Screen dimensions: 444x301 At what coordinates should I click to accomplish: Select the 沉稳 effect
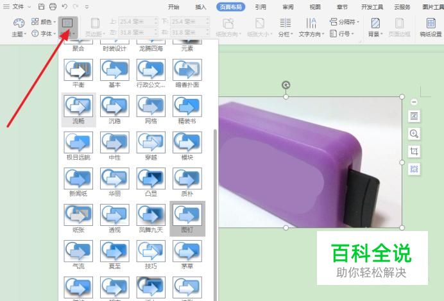pos(115,109)
